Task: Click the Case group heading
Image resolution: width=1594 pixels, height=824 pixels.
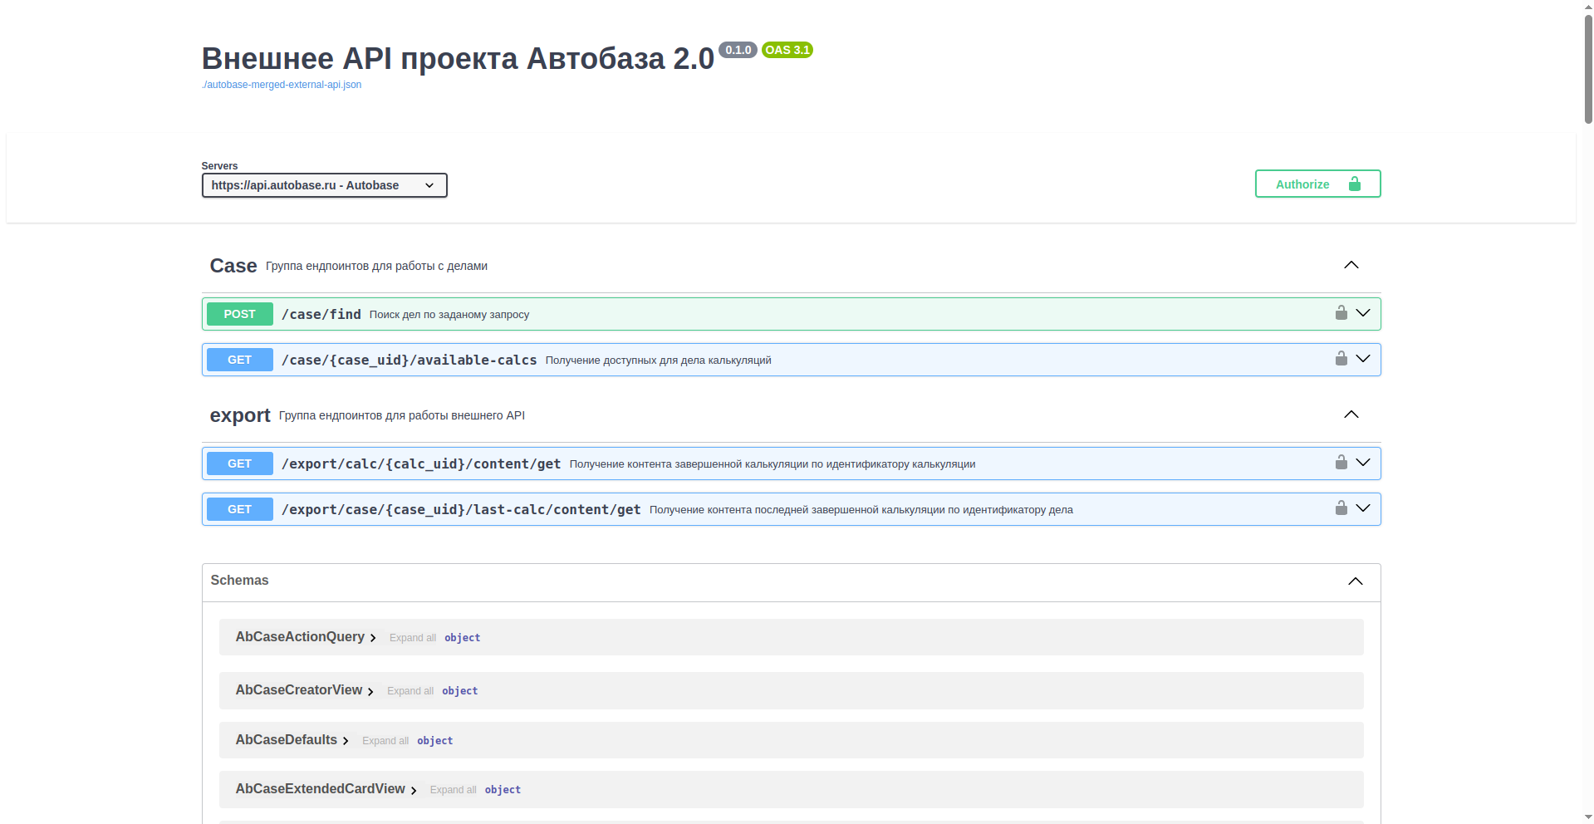Action: [233, 266]
